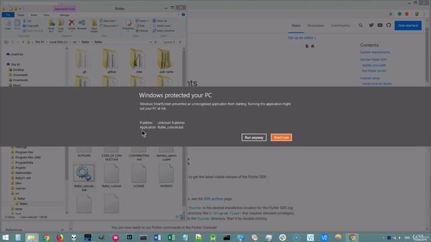
Task: Select This PC in the navigation pane
Action: pos(13,65)
